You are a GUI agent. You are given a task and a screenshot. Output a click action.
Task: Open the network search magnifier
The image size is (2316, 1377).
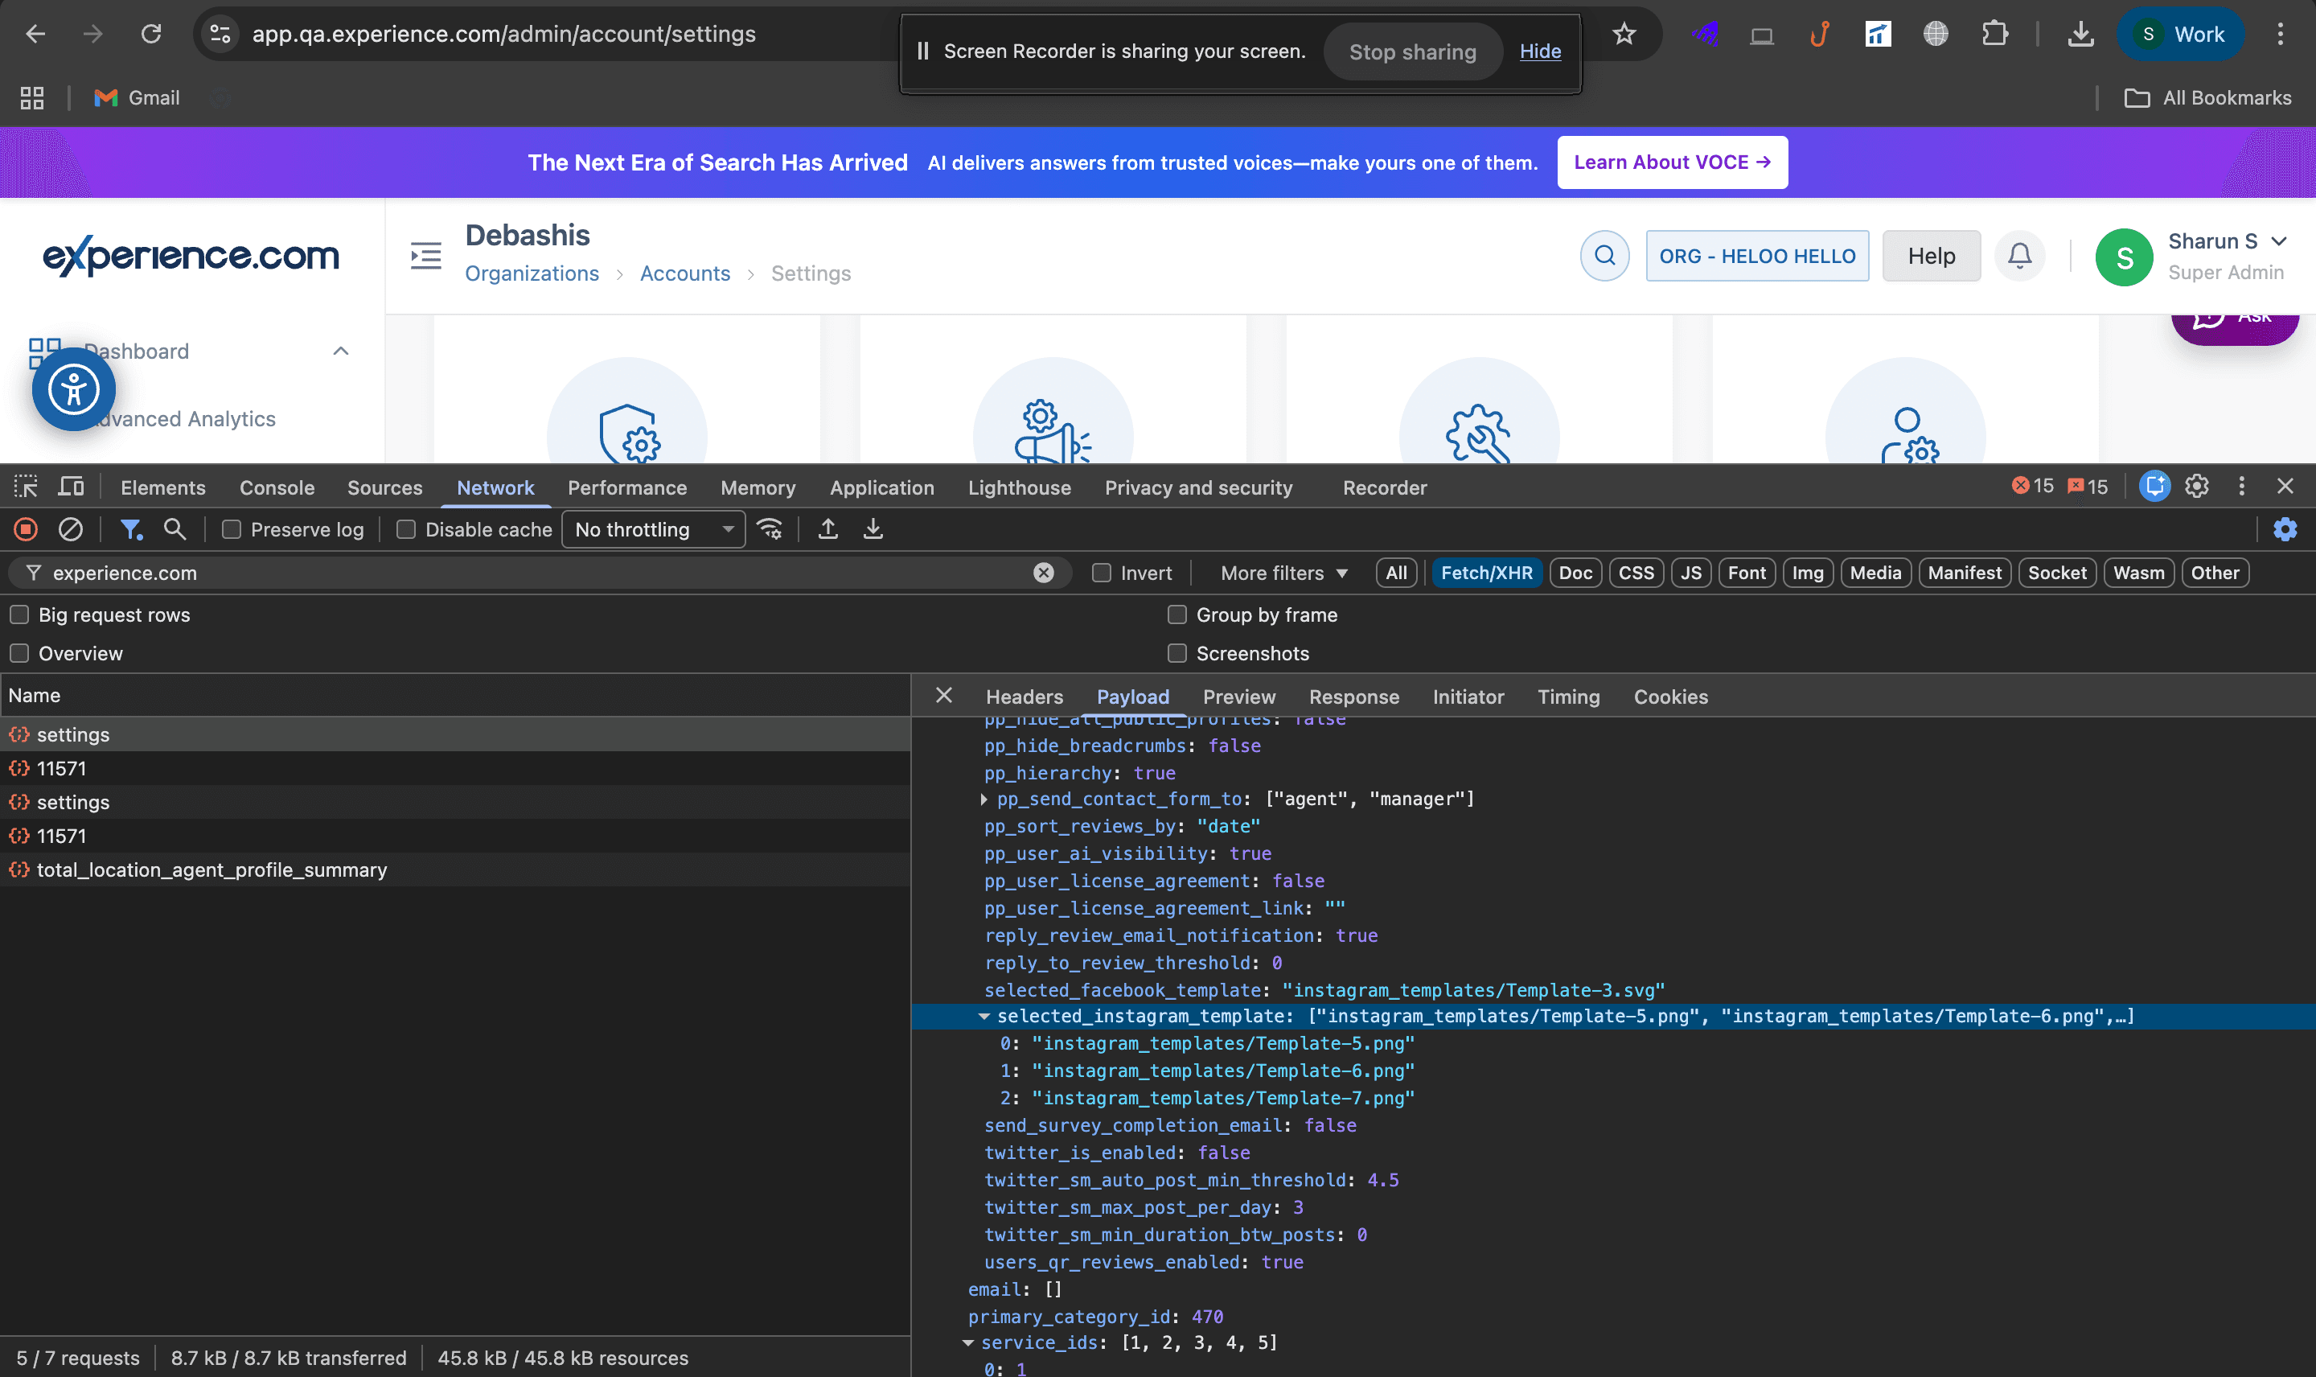175,529
